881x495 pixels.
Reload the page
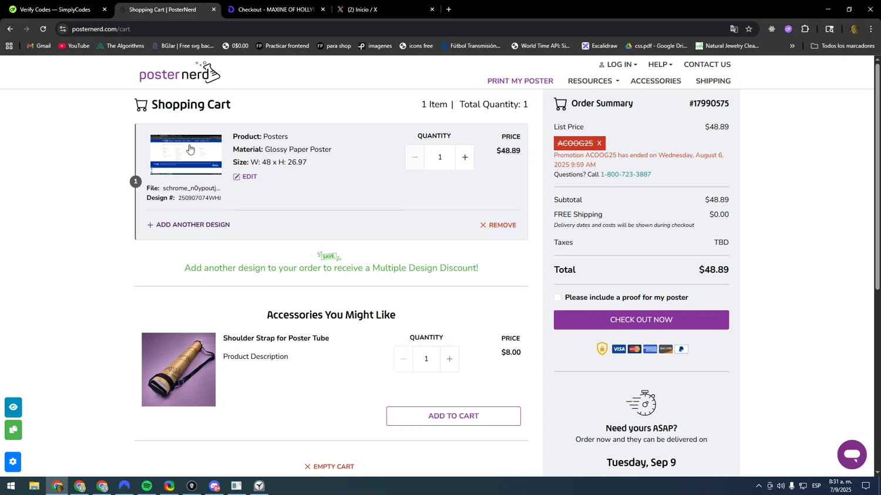[x=43, y=29]
